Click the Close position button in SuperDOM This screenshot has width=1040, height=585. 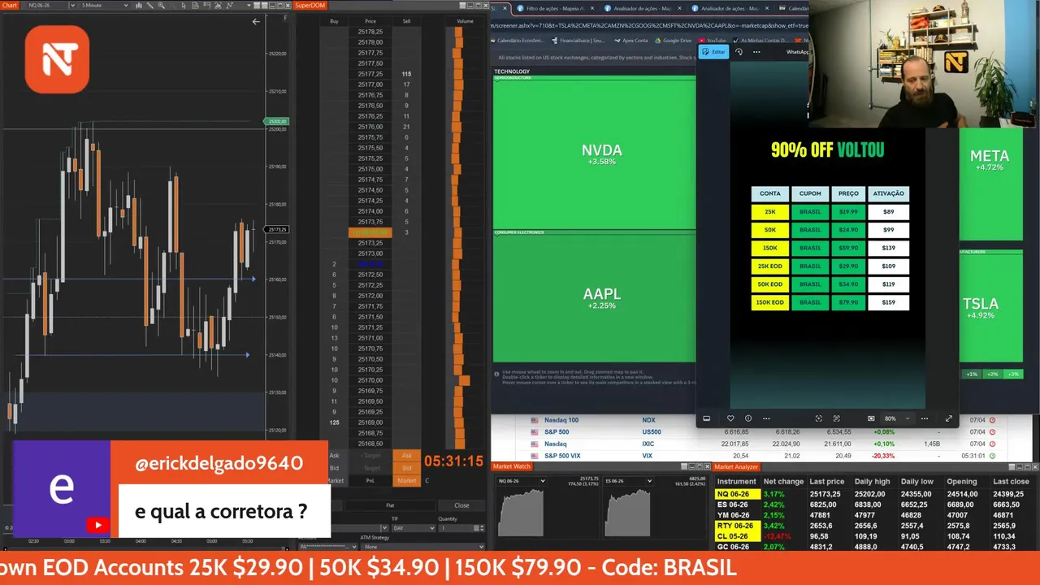click(x=461, y=505)
